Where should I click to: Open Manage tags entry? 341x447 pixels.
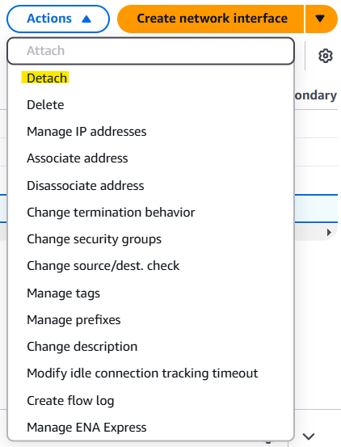tap(150, 293)
